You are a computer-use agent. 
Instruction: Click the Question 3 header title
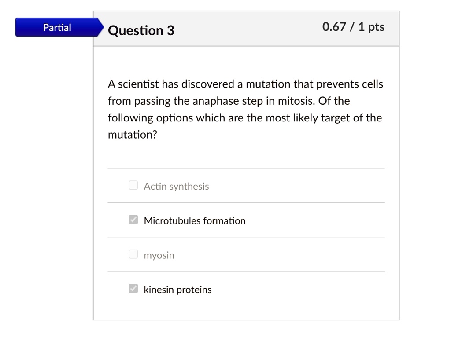141,30
